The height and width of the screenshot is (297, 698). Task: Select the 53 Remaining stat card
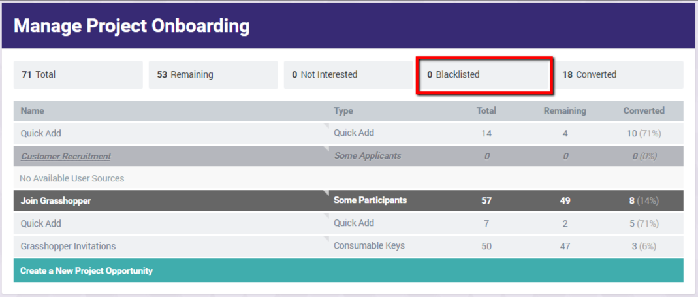213,75
